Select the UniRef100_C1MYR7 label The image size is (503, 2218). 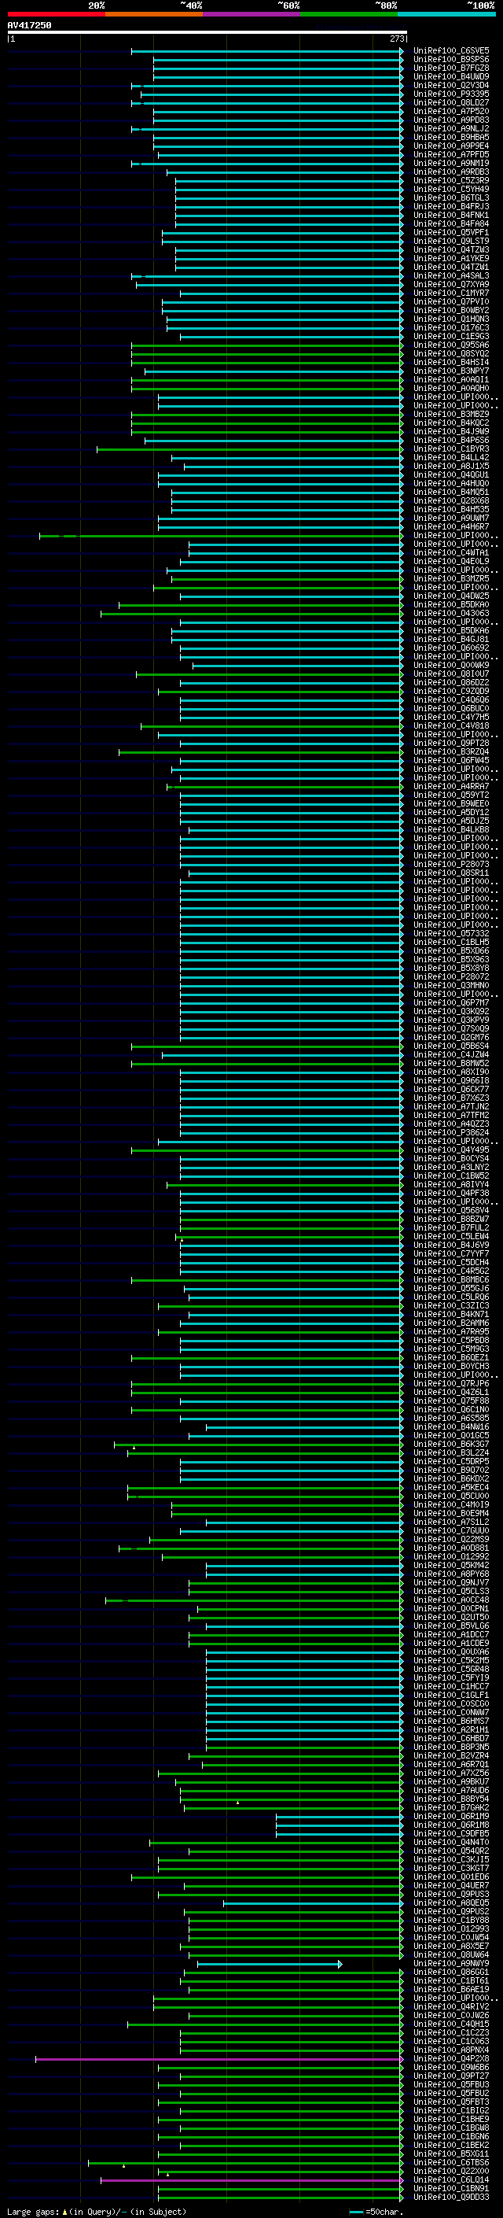[451, 293]
